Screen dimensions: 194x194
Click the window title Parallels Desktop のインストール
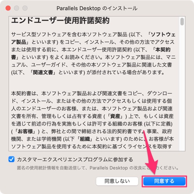pos(97,9)
